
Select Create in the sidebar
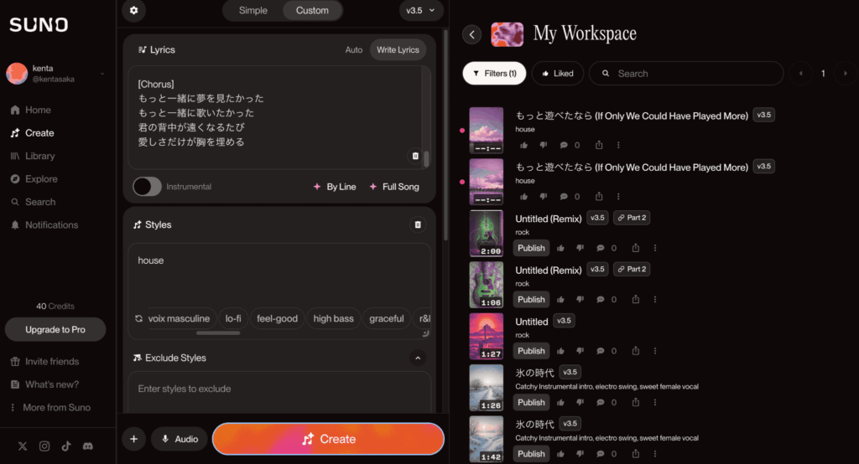coord(33,133)
